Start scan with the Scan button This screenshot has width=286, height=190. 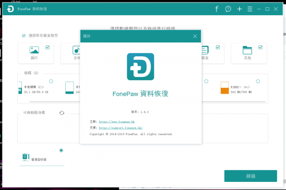tap(251, 176)
